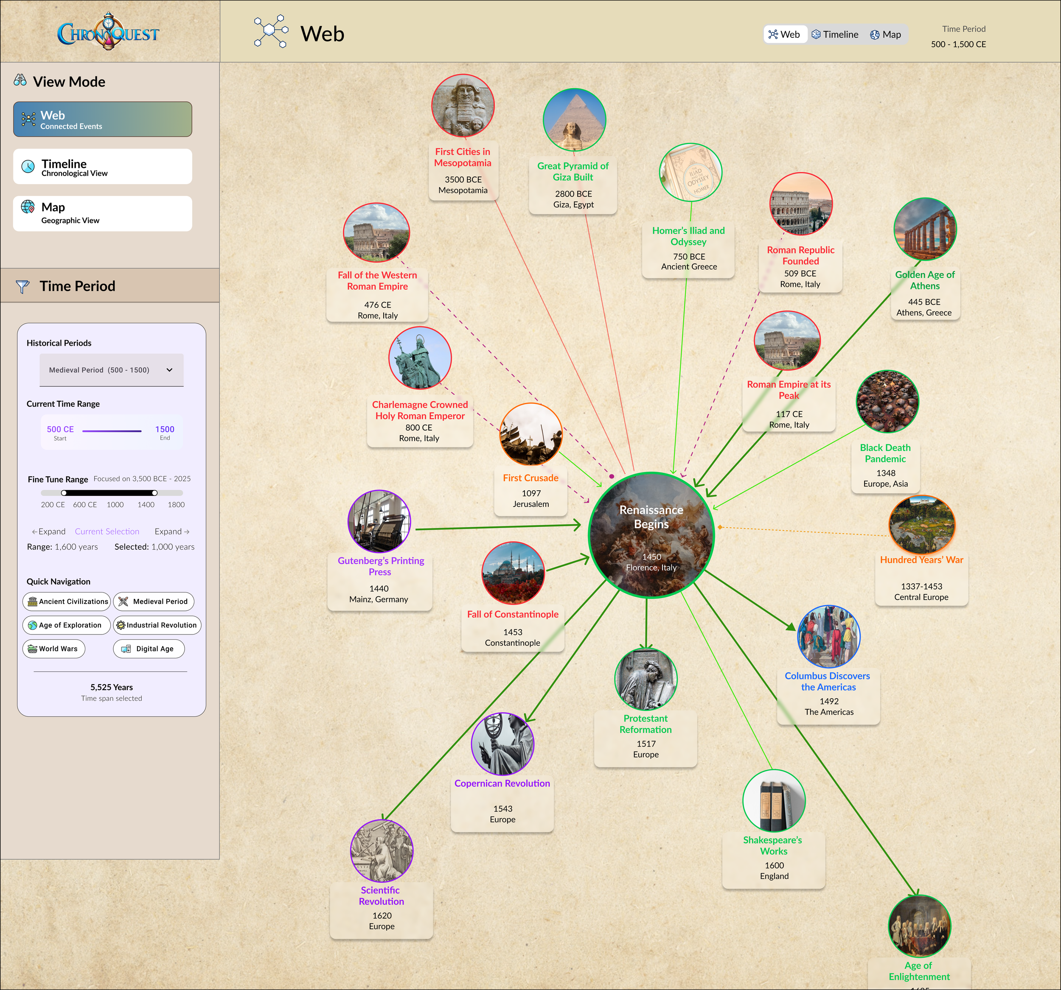Viewport: 1061px width, 990px height.
Task: Click the Industrial Revolution gear icon
Action: point(120,625)
